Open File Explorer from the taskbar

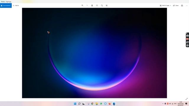(97, 104)
